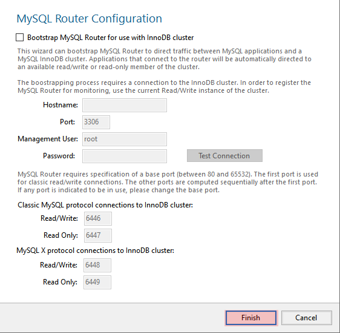Click the MySQL Router Configuration heading
This screenshot has width=340, height=333.
90,19
